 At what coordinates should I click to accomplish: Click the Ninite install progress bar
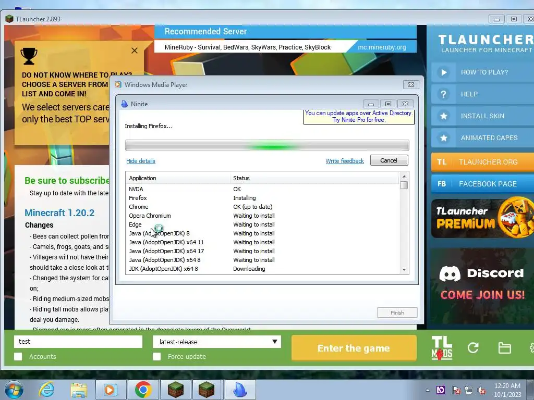coord(267,145)
